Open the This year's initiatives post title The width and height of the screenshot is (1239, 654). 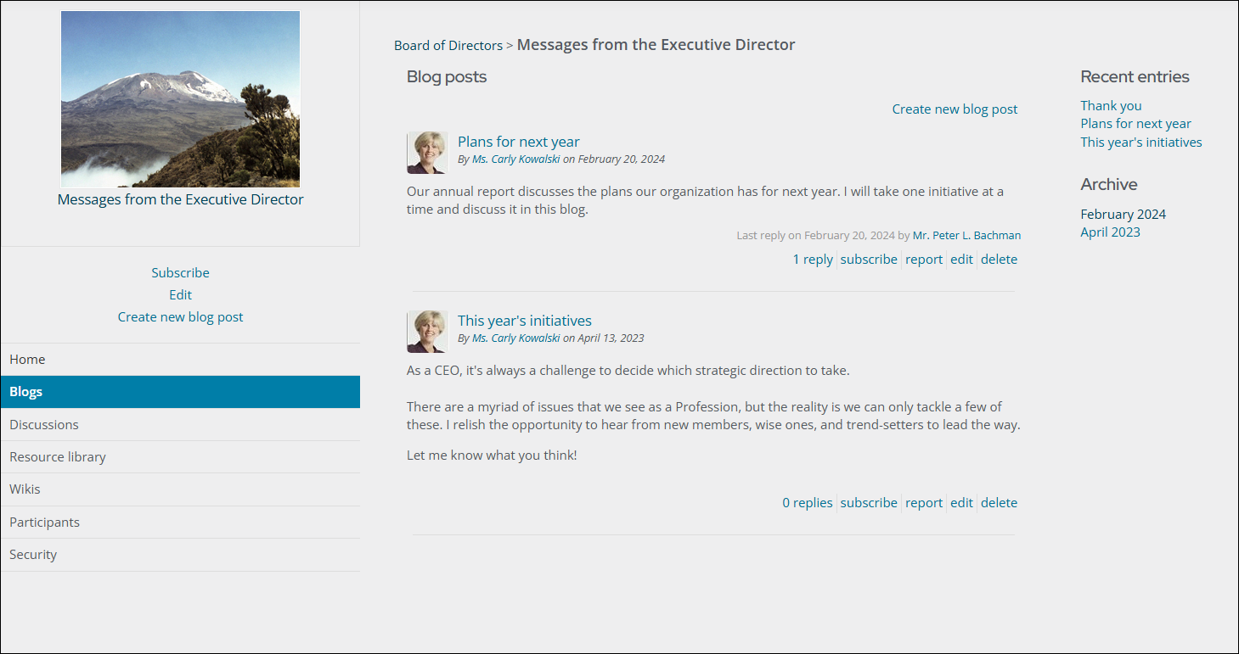pos(525,321)
